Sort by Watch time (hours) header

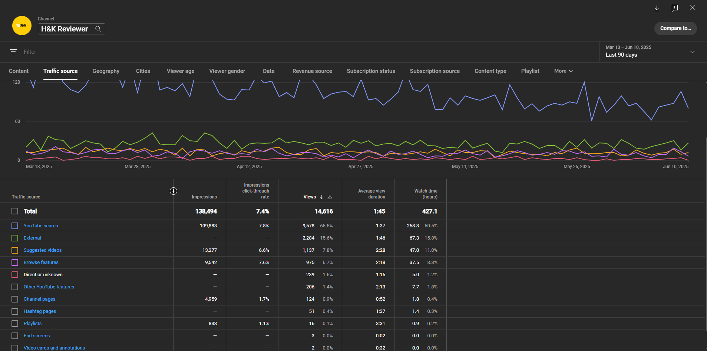[x=426, y=194]
